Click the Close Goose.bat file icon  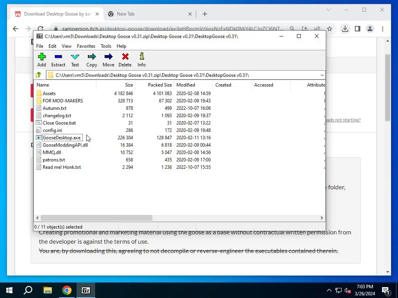(38, 123)
